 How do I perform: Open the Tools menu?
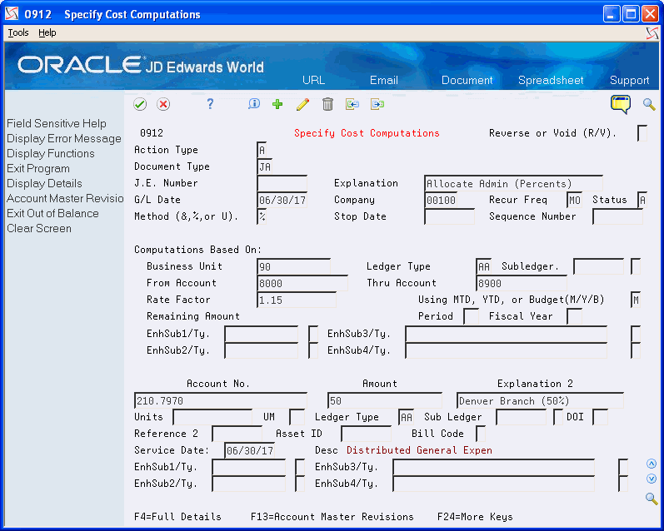(x=18, y=32)
